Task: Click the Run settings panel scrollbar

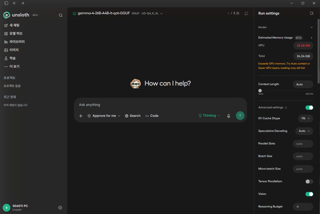Action: [318, 51]
